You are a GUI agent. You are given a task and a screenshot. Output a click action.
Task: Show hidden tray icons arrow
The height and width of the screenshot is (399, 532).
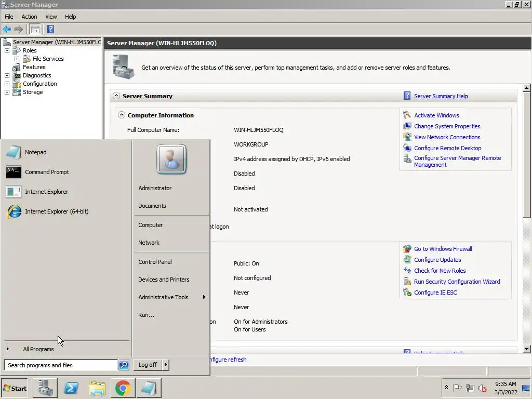(x=446, y=388)
